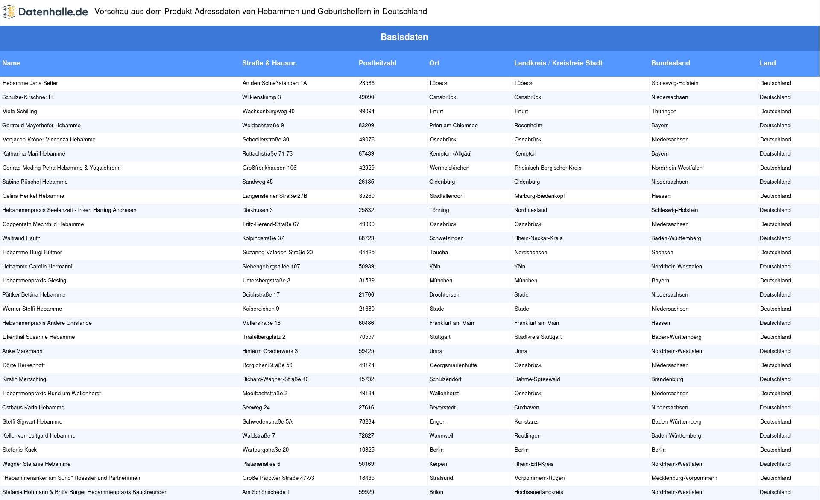The image size is (820, 500).
Task: Select the name Hebamme Carolin Hermanni
Action: [37, 267]
